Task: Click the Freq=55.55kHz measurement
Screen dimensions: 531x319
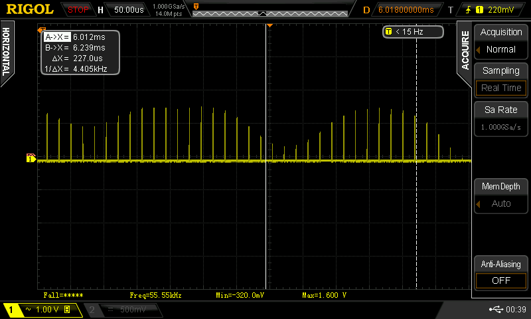Action: pyautogui.click(x=155, y=295)
